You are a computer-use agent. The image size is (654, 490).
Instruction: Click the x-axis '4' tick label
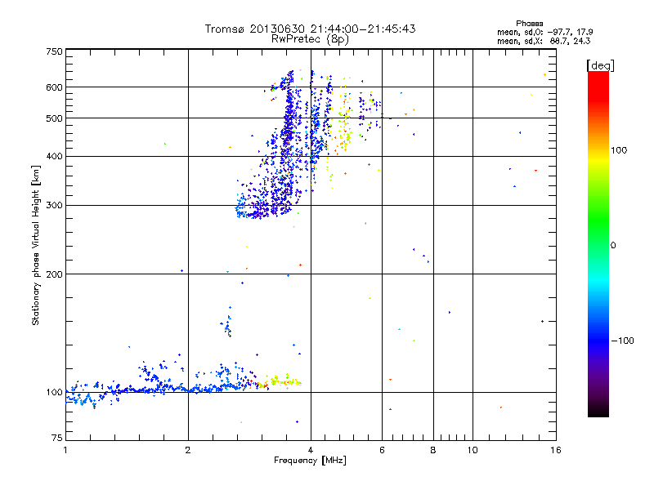coord(311,450)
